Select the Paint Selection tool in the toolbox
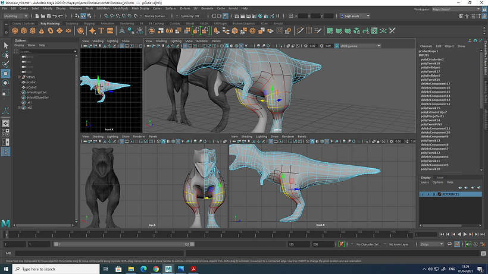The height and width of the screenshot is (274, 488). [x=5, y=64]
